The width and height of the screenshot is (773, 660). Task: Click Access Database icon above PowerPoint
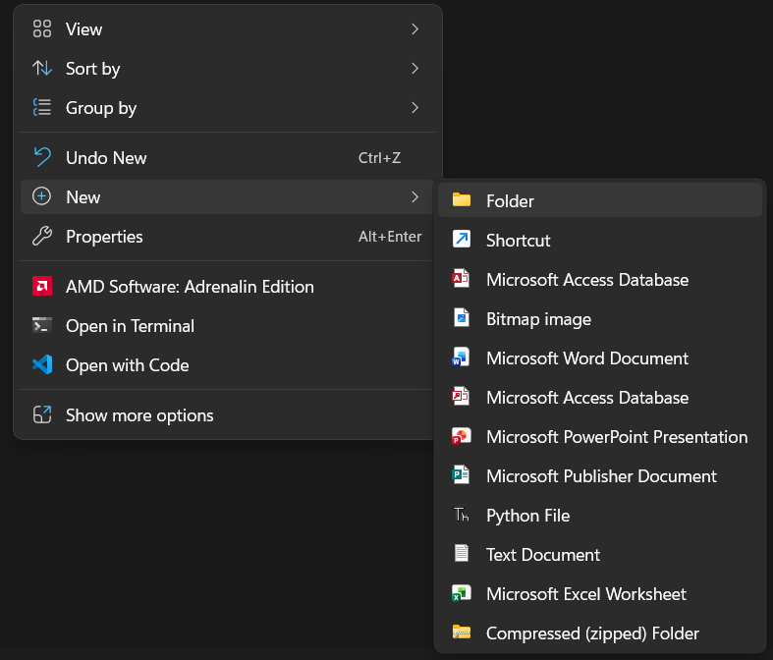point(462,397)
